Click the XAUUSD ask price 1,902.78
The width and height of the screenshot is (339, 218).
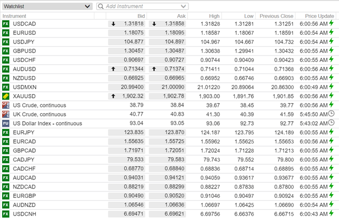172,96
